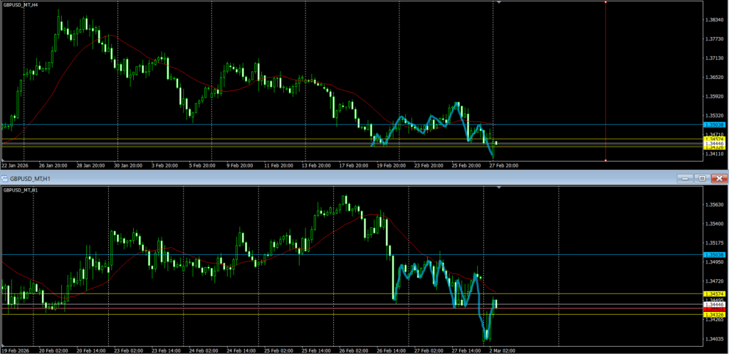Click the GBPUSD_MT,H1 chart window icon
Screen dimensions: 729x354
pos(5,178)
